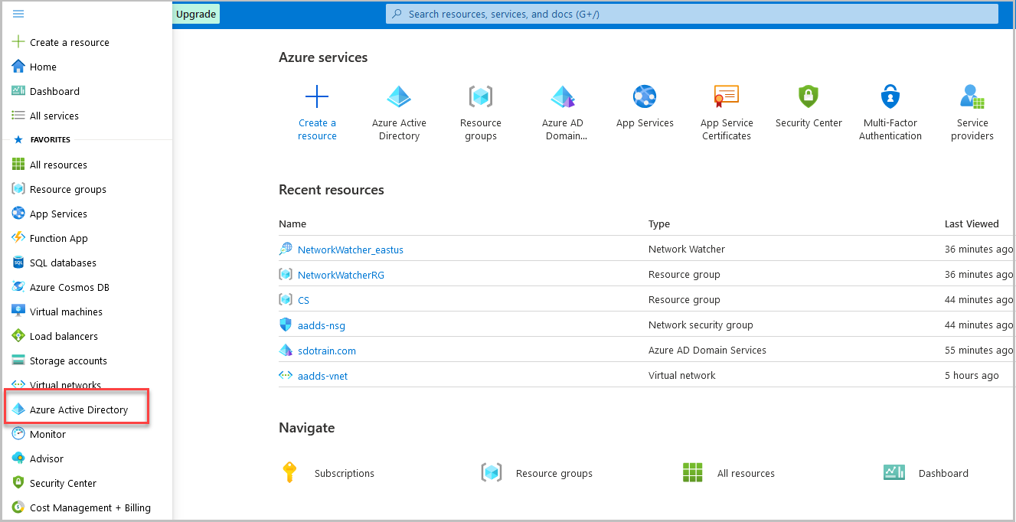
Task: Click 'Network Watcher' type cell
Action: [687, 250]
